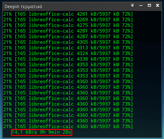This screenshot has width=164, height=139.
Task: Open the terminal window menu dropdown icon
Action: pyautogui.click(x=133, y=5)
